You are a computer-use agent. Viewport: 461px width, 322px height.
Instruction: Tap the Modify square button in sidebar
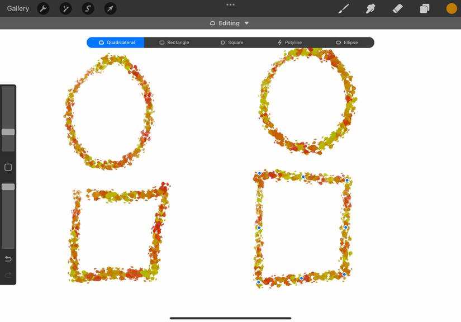tap(8, 167)
